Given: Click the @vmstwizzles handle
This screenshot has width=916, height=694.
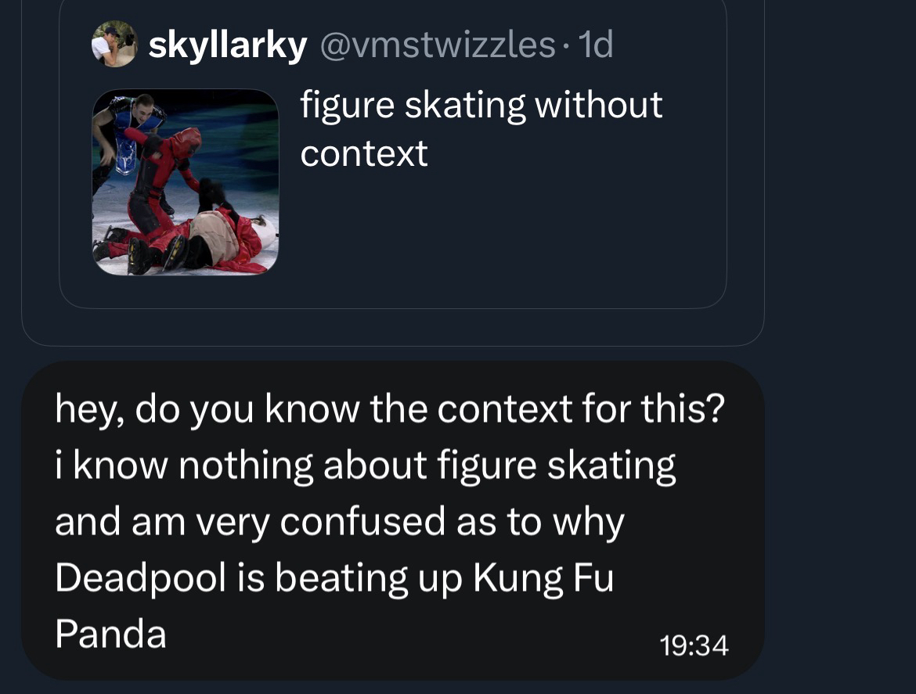Looking at the screenshot, I should (437, 45).
